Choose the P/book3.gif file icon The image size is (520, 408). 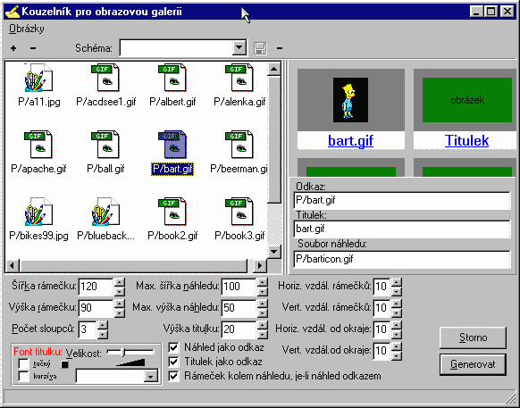[239, 212]
